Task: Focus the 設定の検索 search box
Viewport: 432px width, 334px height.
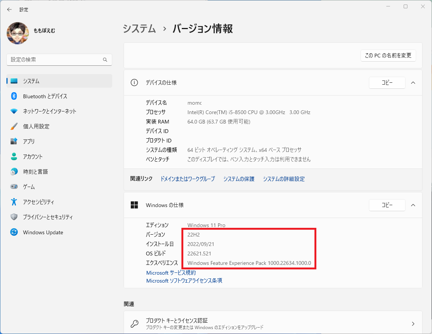Action: click(x=59, y=59)
